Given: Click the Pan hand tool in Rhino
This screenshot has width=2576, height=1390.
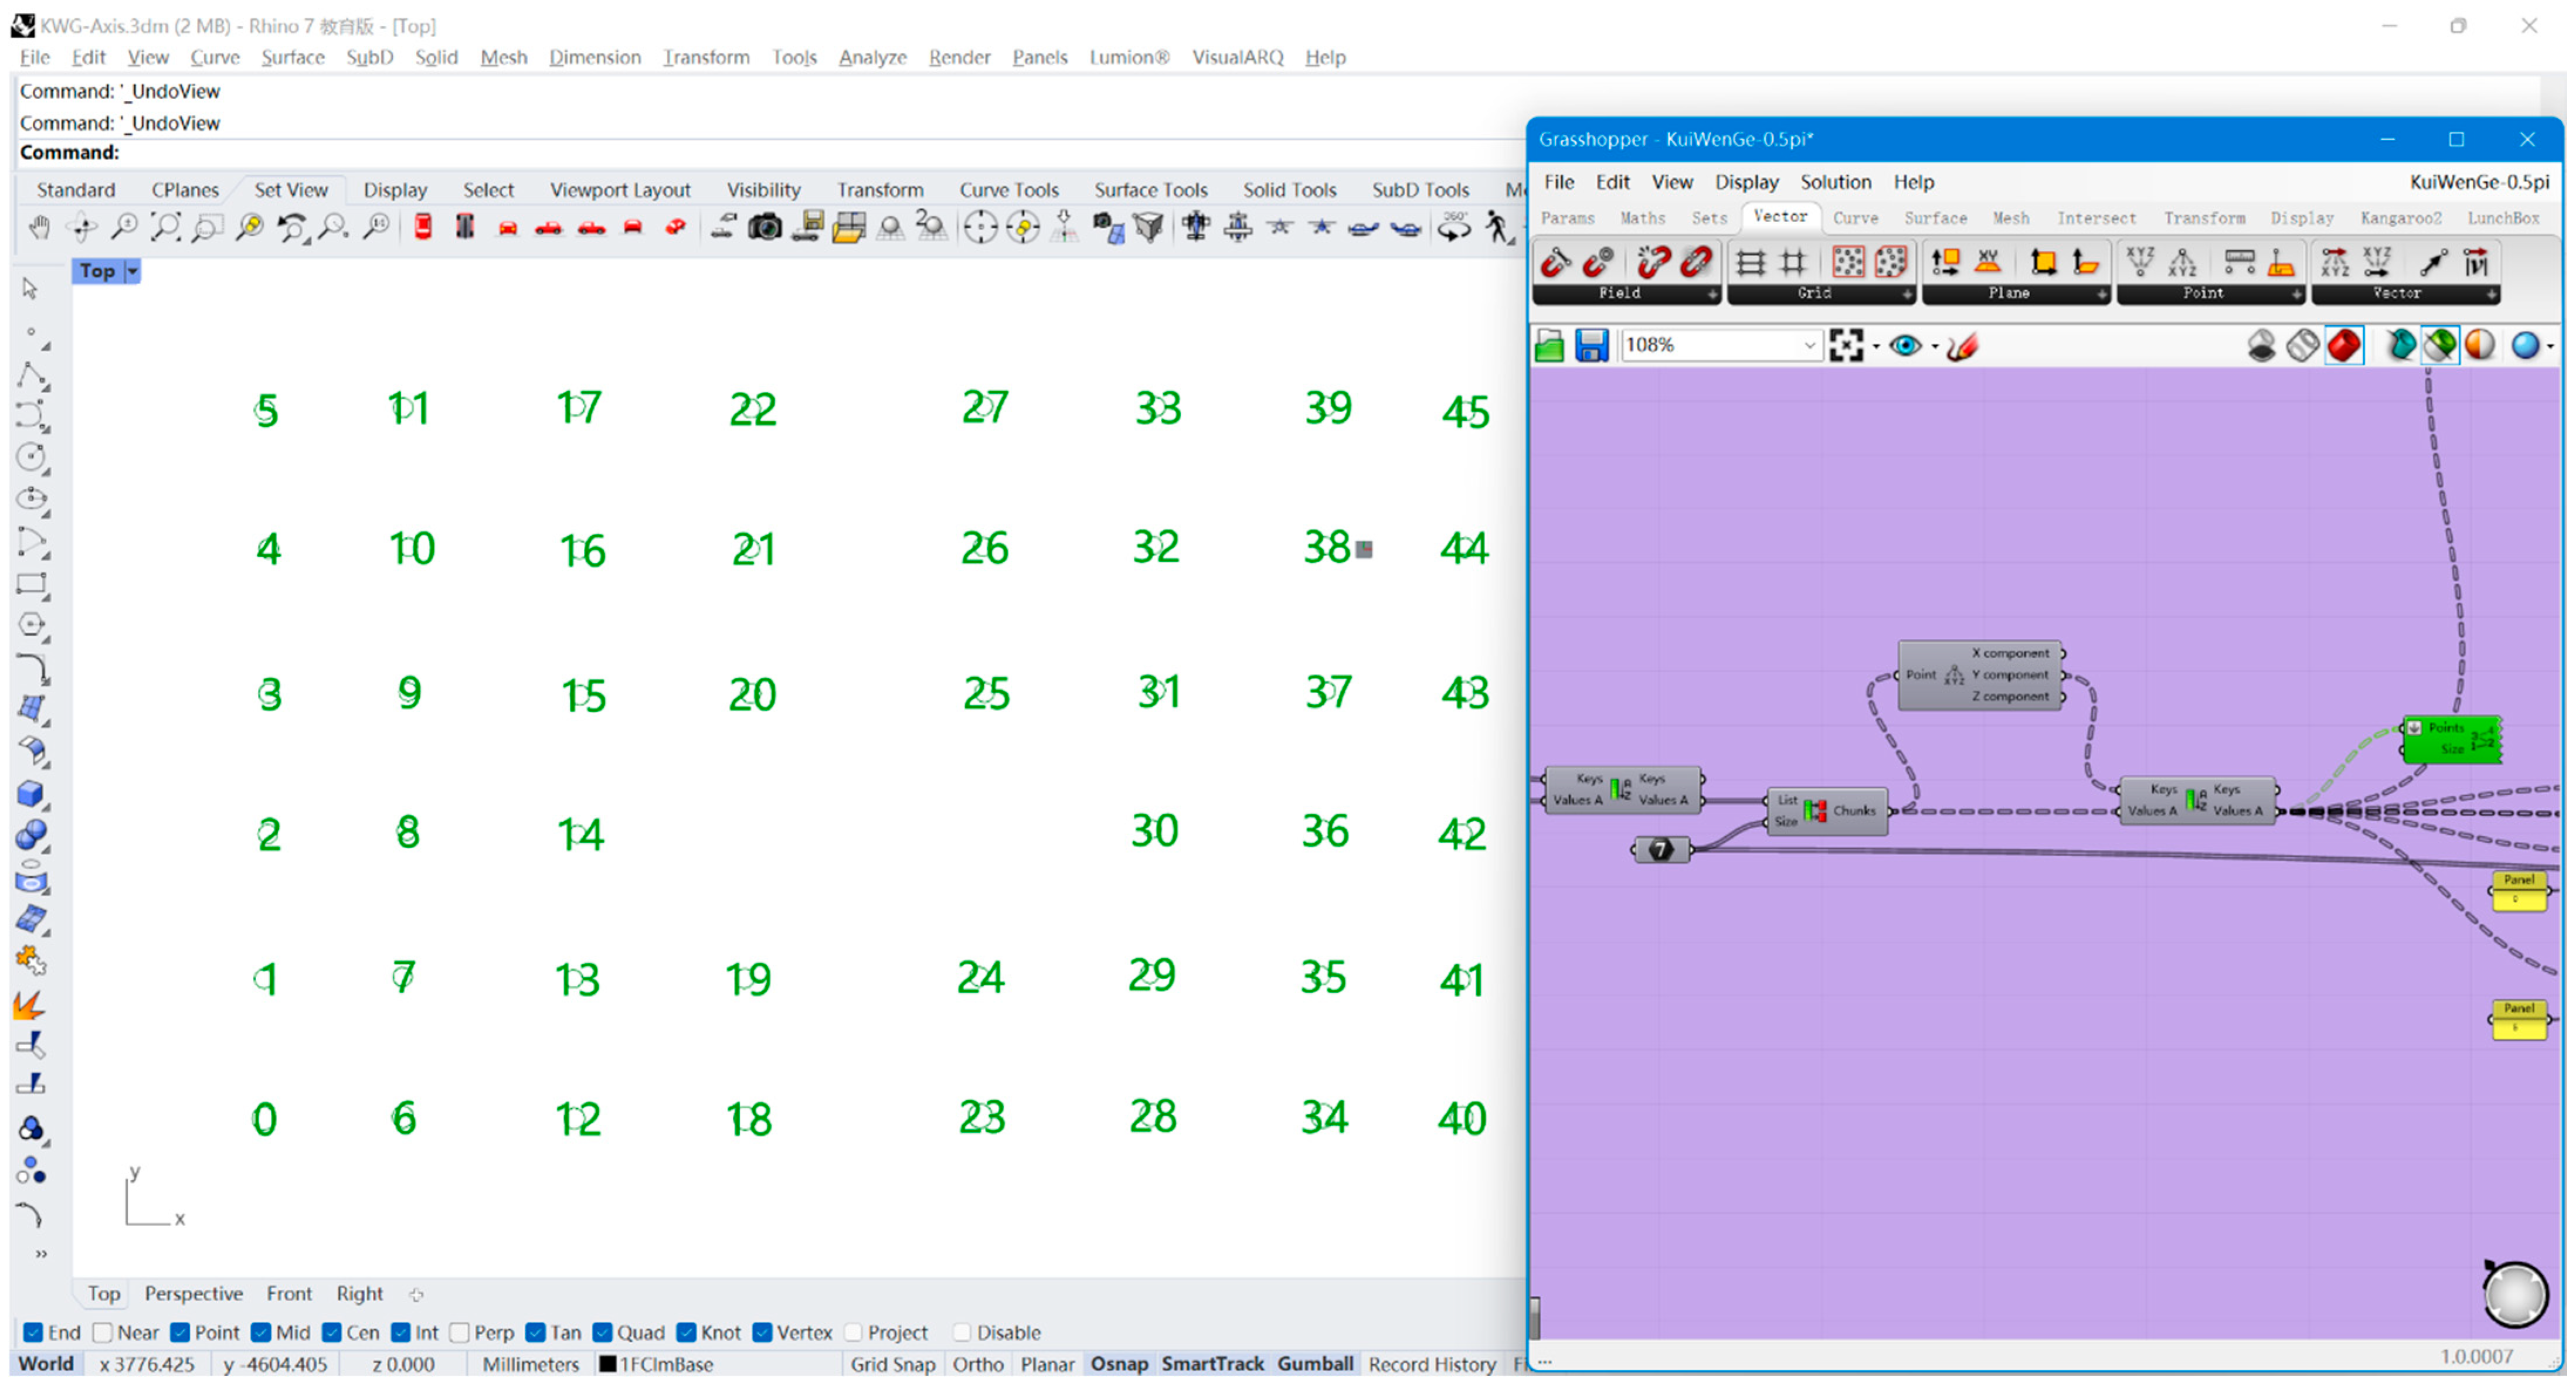Looking at the screenshot, I should [39, 228].
